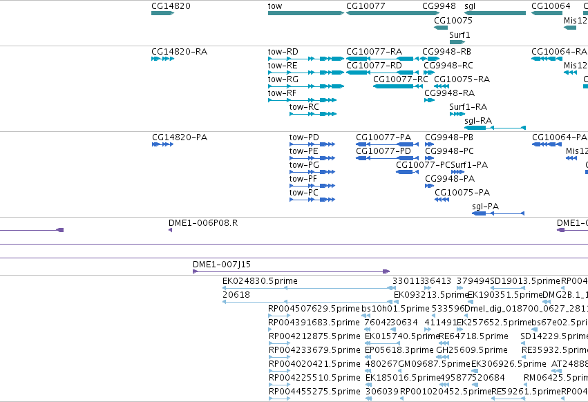Select EST EK306926.5prime label
Image resolution: width=588 pixels, height=402 pixels.
click(509, 364)
